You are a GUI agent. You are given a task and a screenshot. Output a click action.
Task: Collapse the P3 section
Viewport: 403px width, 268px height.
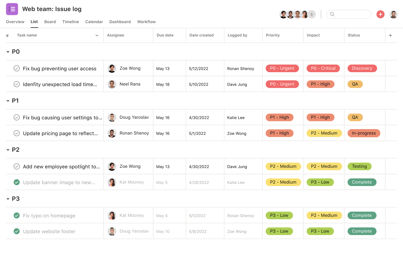click(8, 199)
